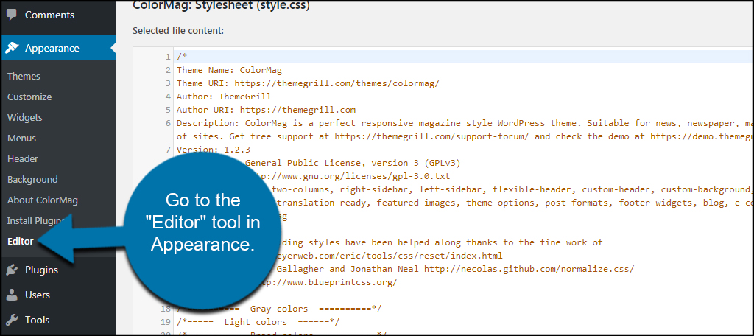Viewport: 754px width, 336px height.
Task: Click line number 19 in gutter
Action: [x=166, y=321]
